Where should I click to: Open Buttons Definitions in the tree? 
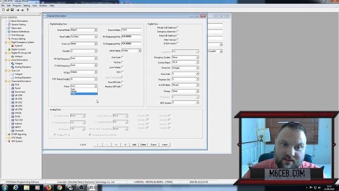20,32
